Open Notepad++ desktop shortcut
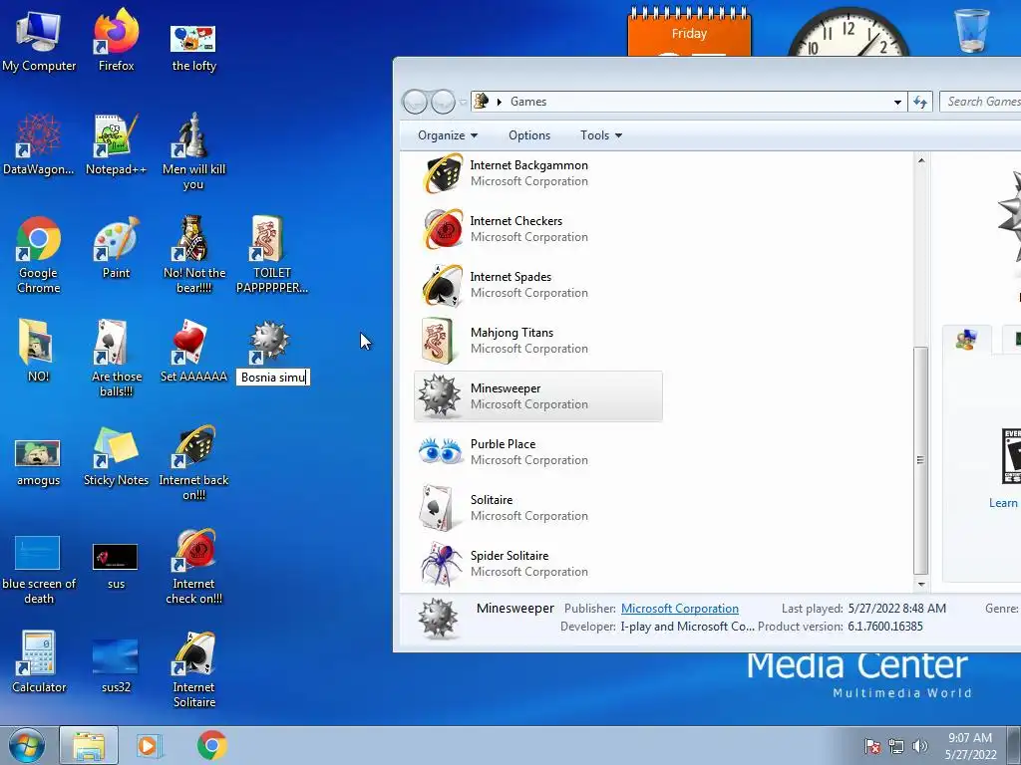Image resolution: width=1021 pixels, height=765 pixels. [x=116, y=144]
